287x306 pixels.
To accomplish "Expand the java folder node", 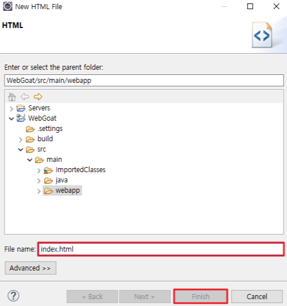I will pyautogui.click(x=39, y=181).
